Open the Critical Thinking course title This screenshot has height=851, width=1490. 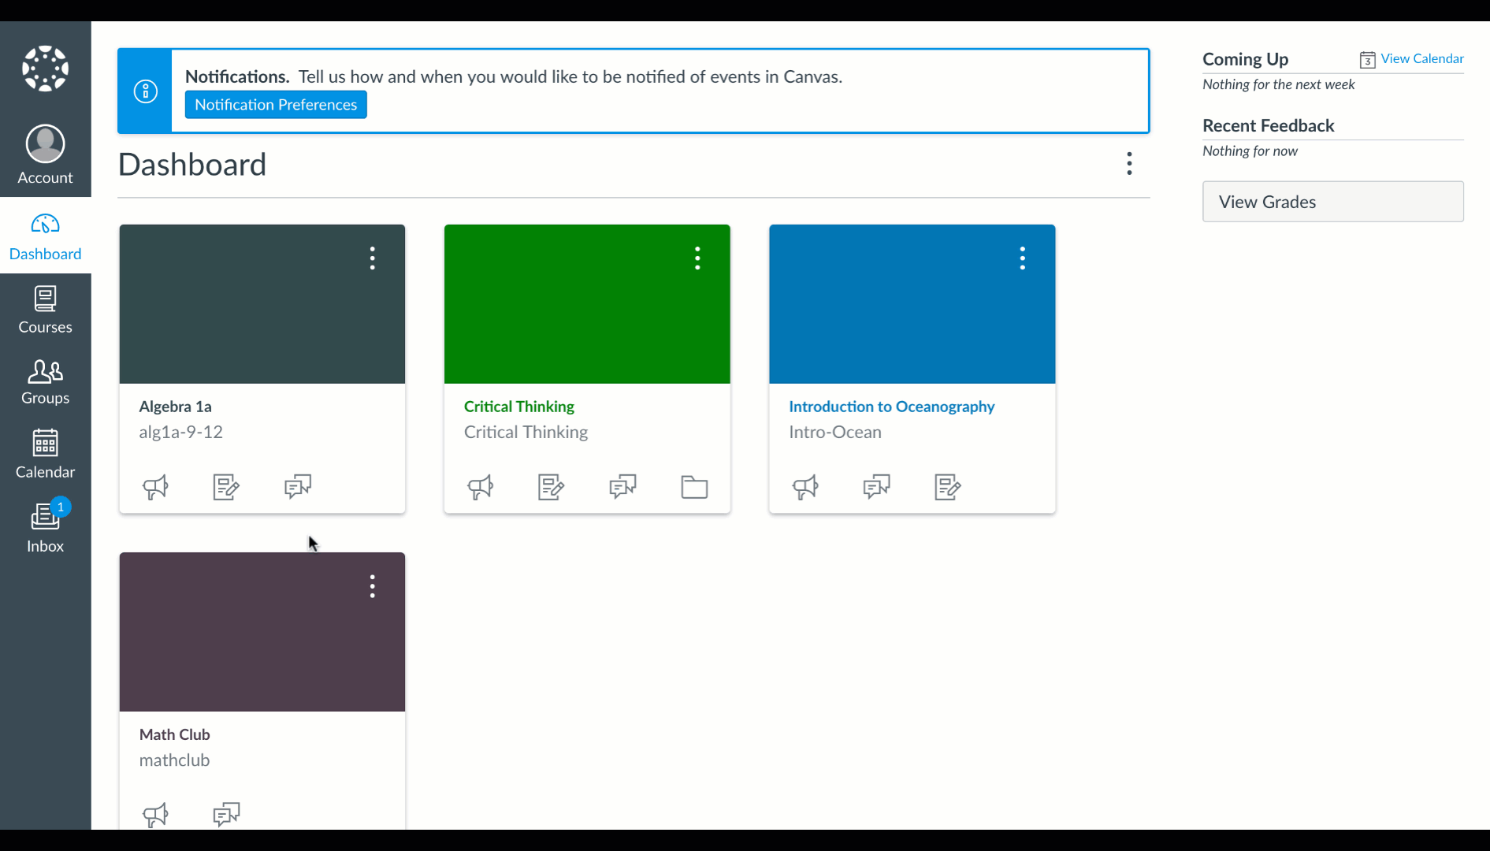tap(519, 407)
